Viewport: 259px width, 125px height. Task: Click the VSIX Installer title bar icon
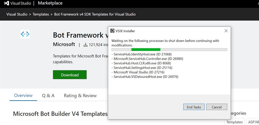point(112,31)
